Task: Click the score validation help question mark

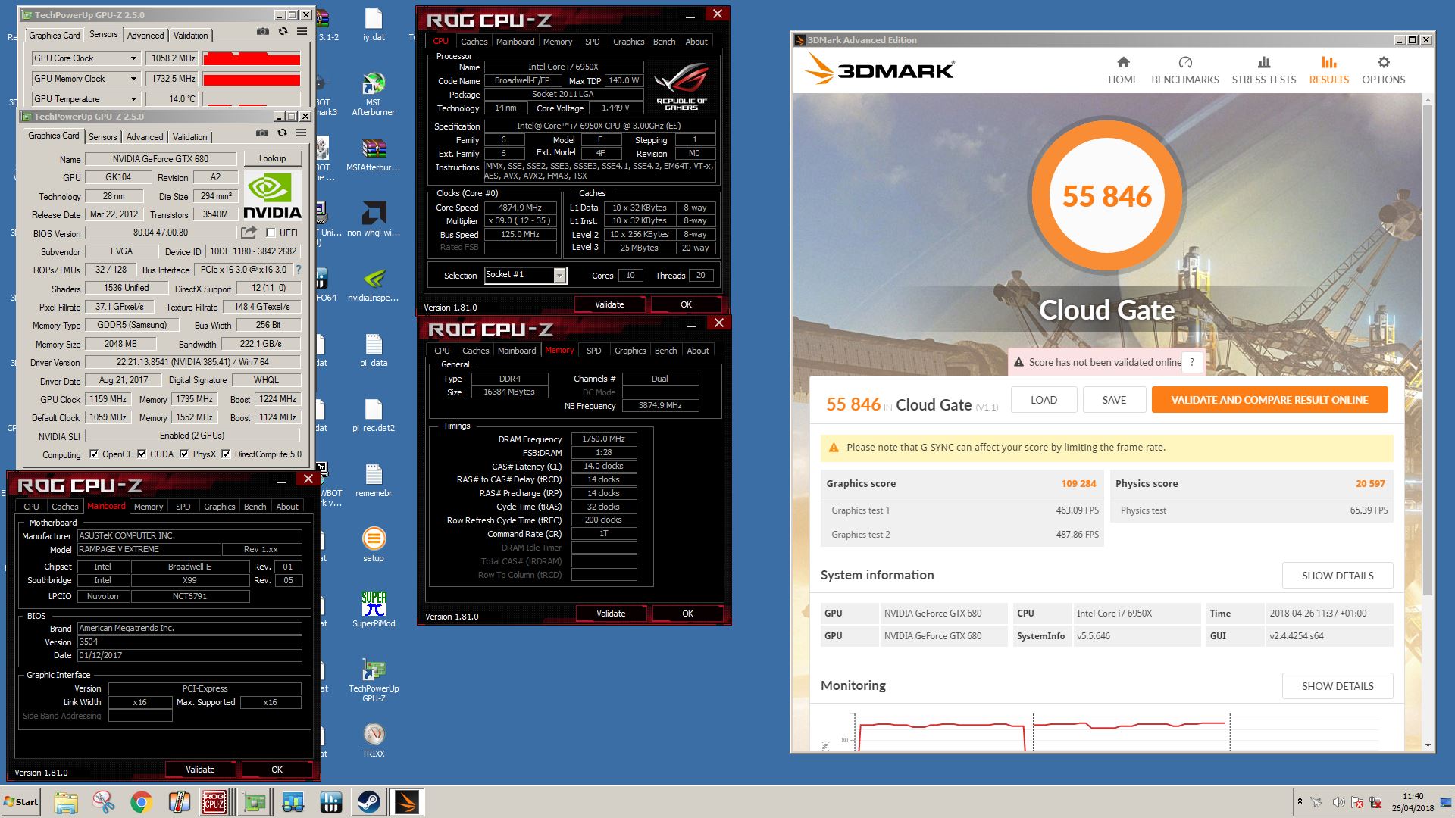Action: click(1192, 363)
